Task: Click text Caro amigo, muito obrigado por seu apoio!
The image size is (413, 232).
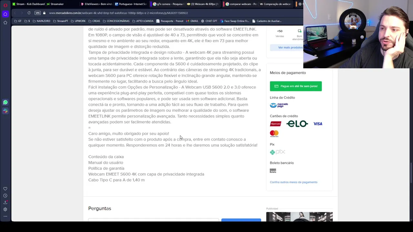Action: coord(129,134)
